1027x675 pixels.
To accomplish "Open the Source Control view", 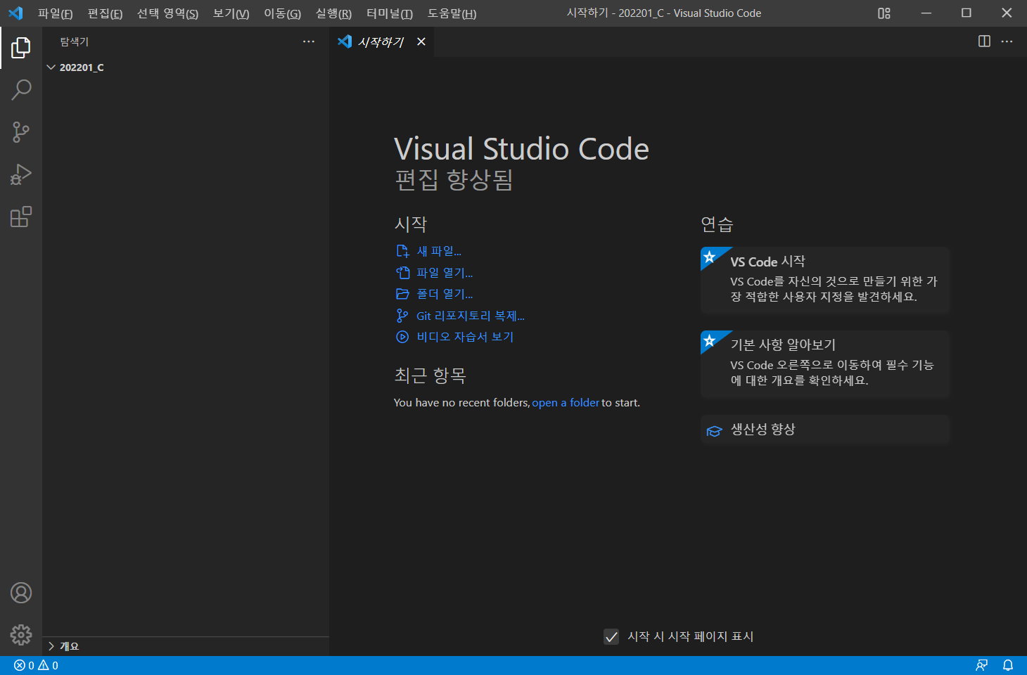I will point(21,132).
